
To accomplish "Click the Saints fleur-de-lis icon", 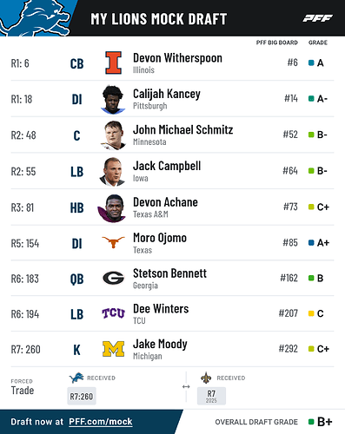I will click(206, 378).
